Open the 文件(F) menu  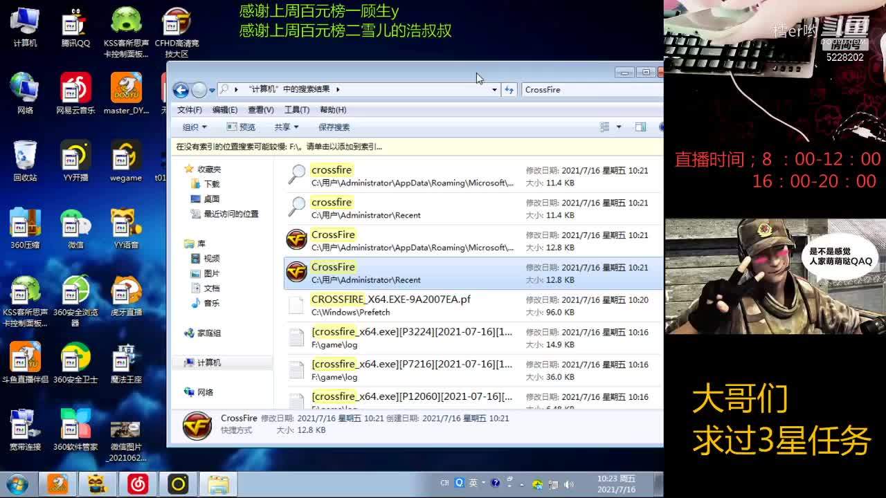pyautogui.click(x=190, y=110)
